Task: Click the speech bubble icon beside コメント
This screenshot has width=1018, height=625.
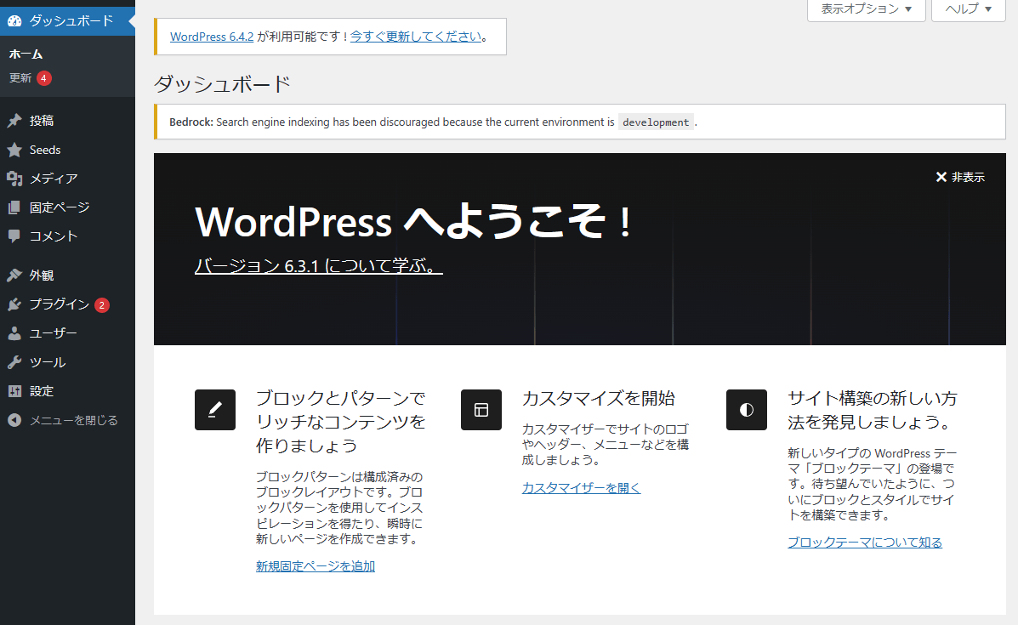Action: [x=14, y=236]
